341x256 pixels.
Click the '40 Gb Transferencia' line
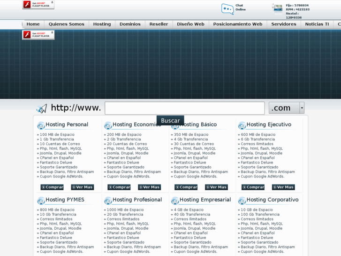pos(192,214)
